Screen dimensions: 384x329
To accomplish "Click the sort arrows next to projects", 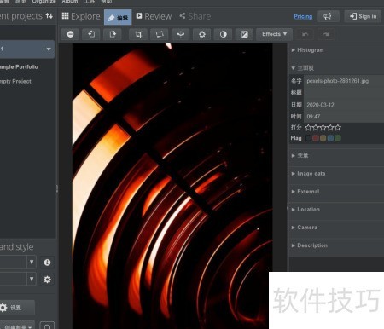I will click(x=49, y=15).
